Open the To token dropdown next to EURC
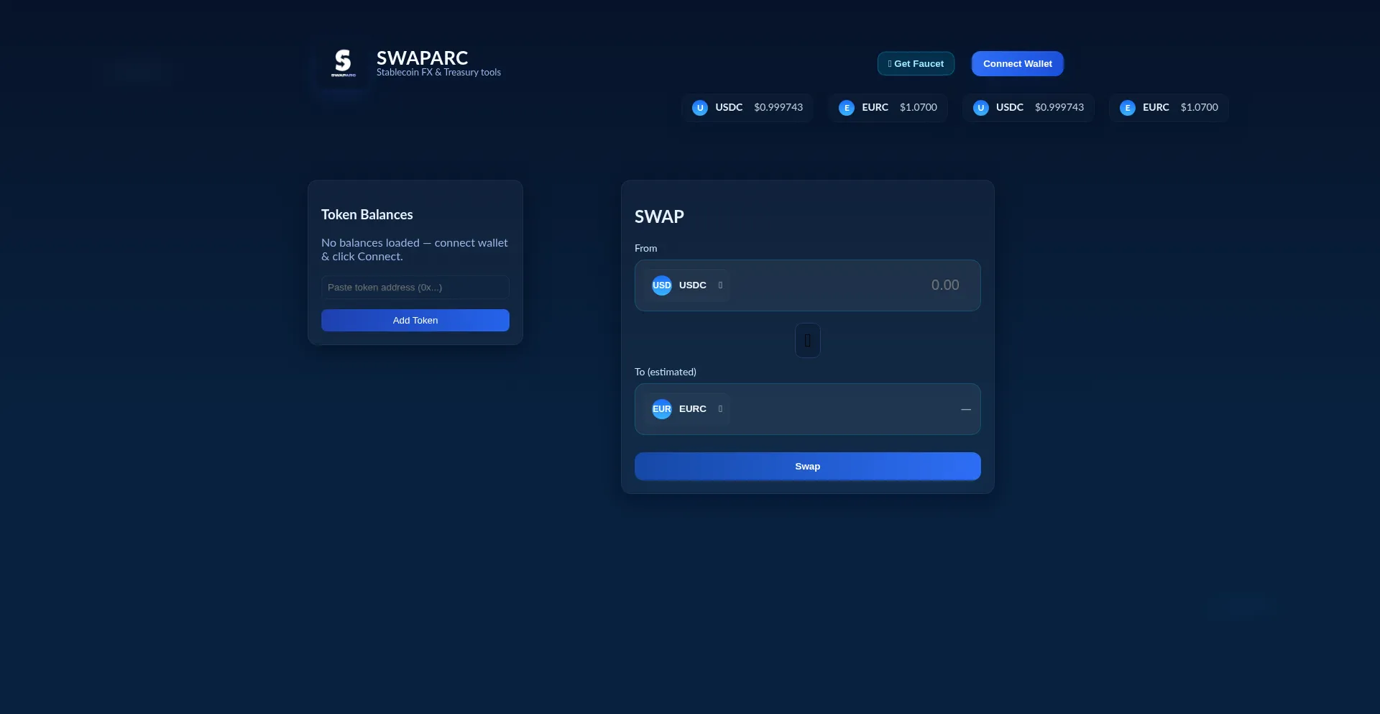Image resolution: width=1380 pixels, height=714 pixels. (x=721, y=409)
